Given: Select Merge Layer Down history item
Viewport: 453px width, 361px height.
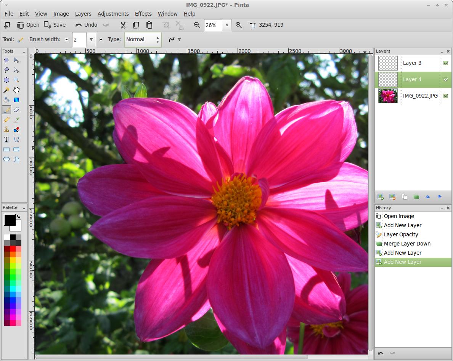Looking at the screenshot, I should (413, 244).
